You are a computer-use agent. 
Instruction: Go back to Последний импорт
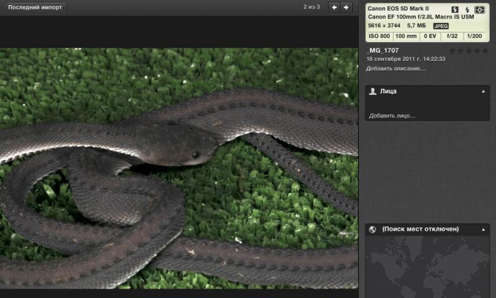pyautogui.click(x=33, y=7)
